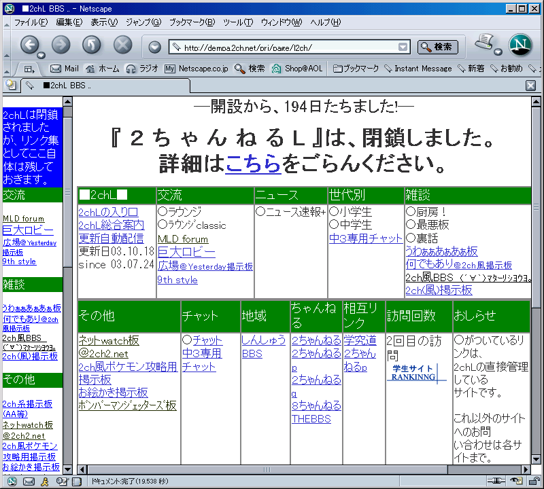
Task: Open 巨大ロビー link in left sidebar frame
Action: tap(28, 230)
